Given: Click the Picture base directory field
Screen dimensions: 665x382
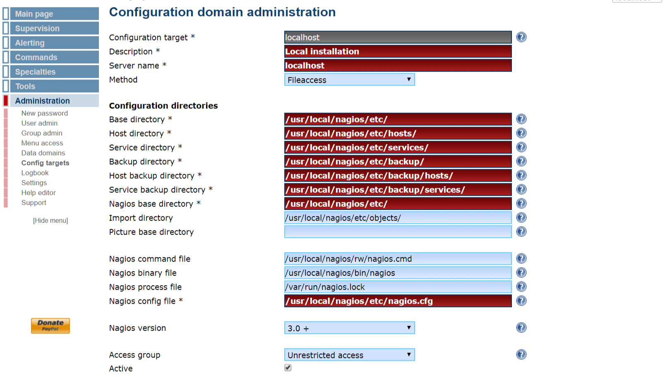Looking at the screenshot, I should (x=398, y=232).
